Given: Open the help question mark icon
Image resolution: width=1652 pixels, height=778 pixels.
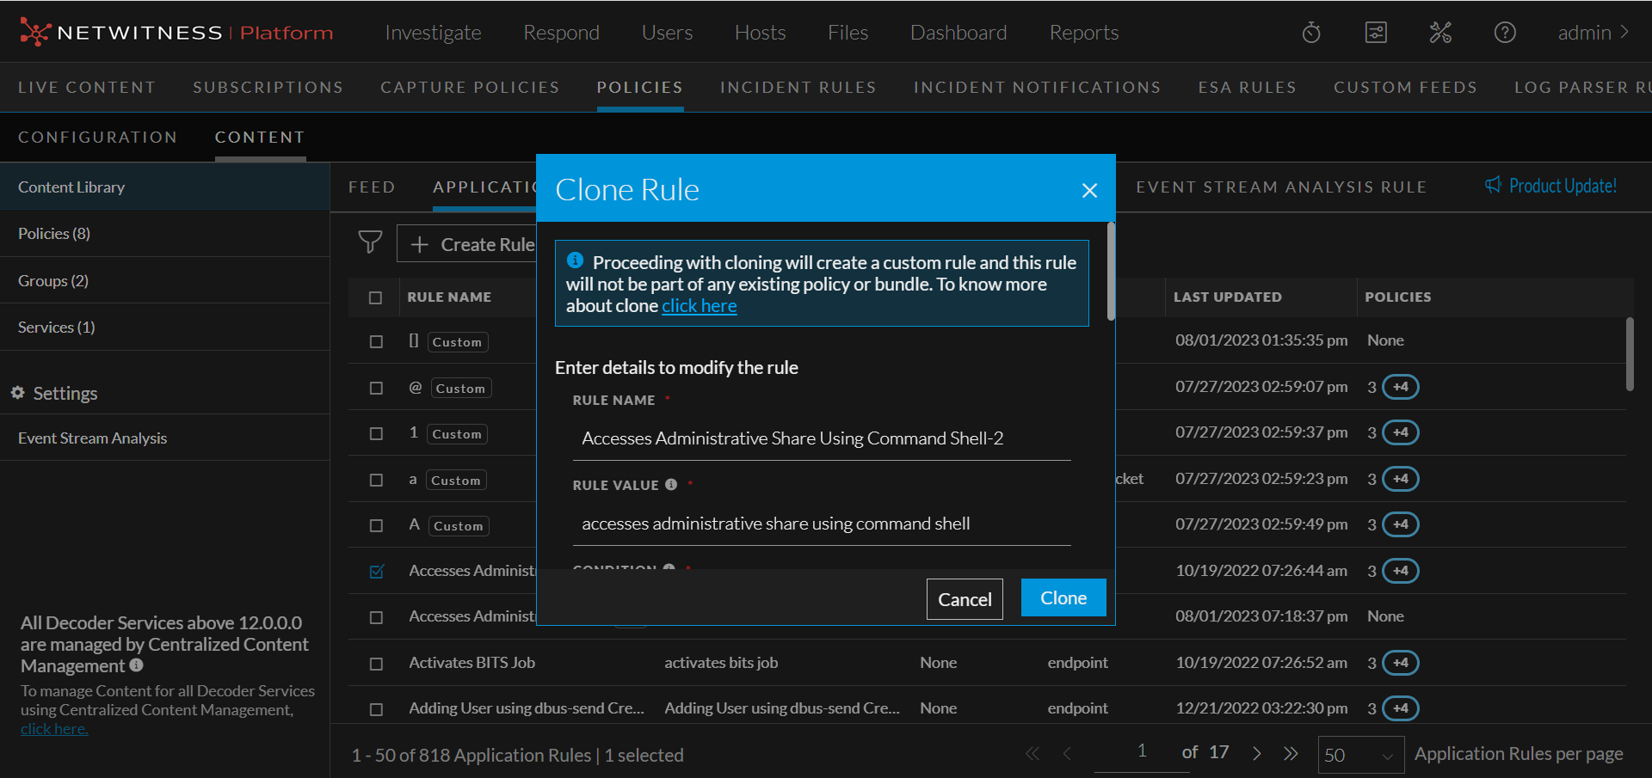Looking at the screenshot, I should point(1504,33).
